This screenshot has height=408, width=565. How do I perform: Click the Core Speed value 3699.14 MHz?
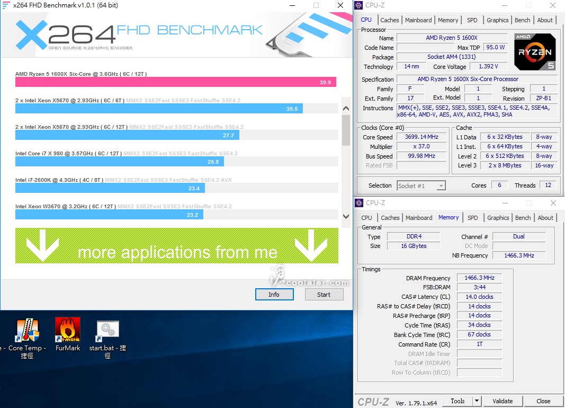(421, 137)
